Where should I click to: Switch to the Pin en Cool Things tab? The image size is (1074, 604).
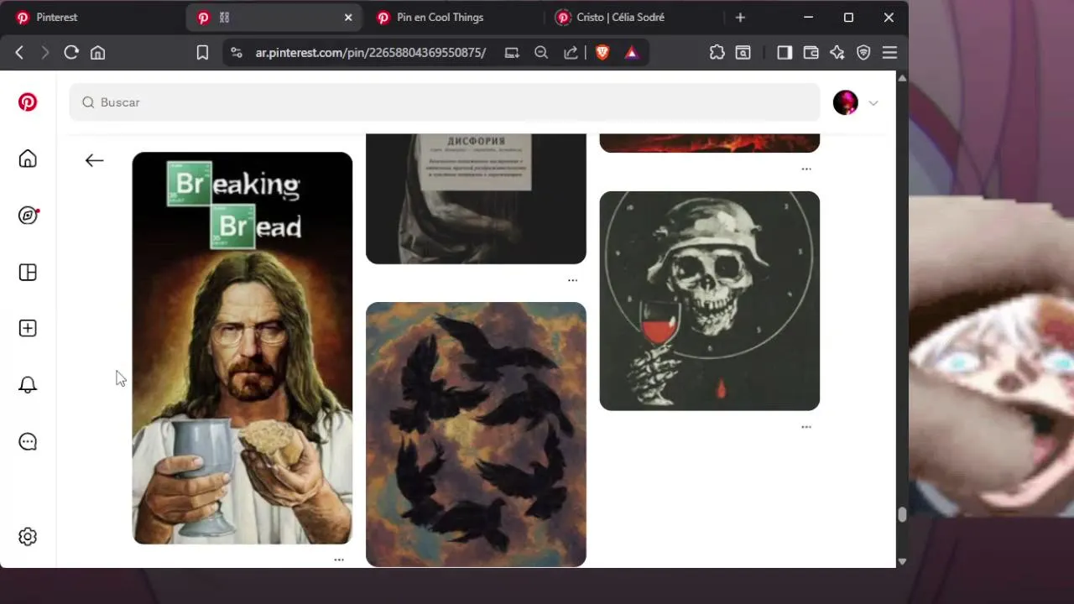[x=454, y=18]
